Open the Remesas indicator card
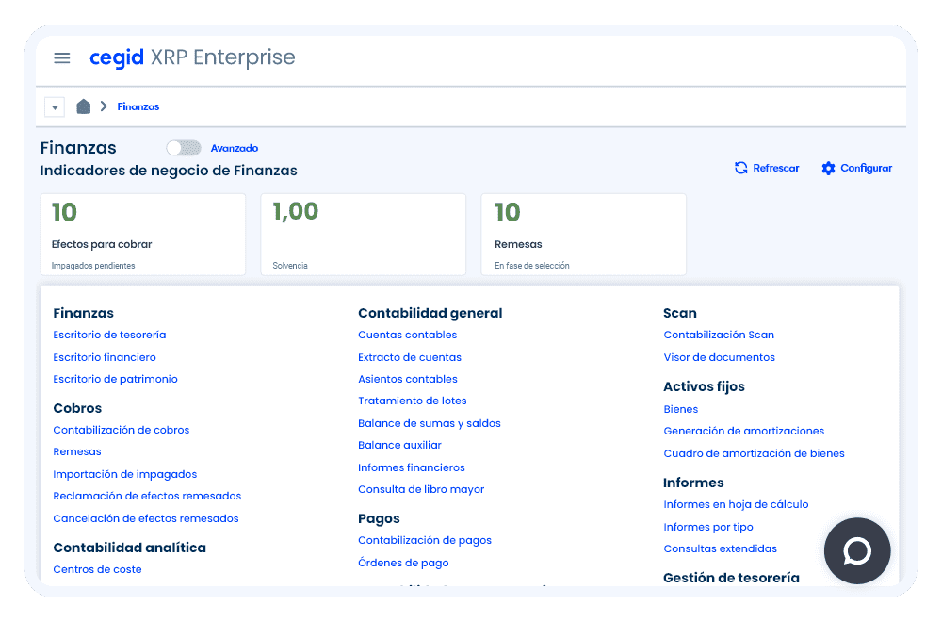The height and width of the screenshot is (622, 942). pyautogui.click(x=583, y=235)
